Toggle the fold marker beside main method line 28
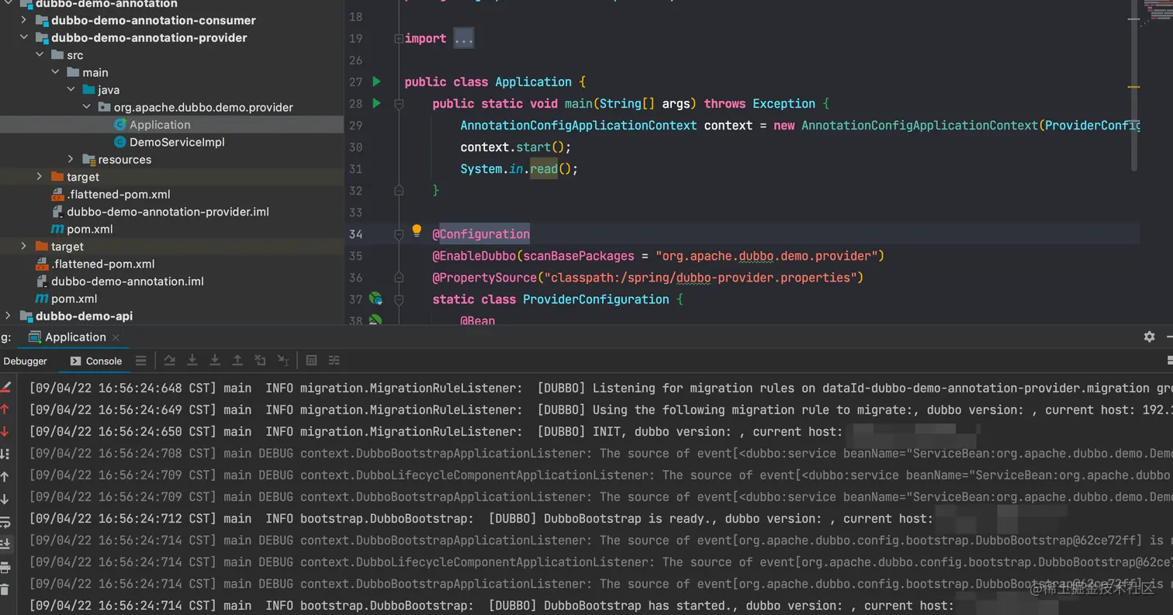 tap(399, 103)
